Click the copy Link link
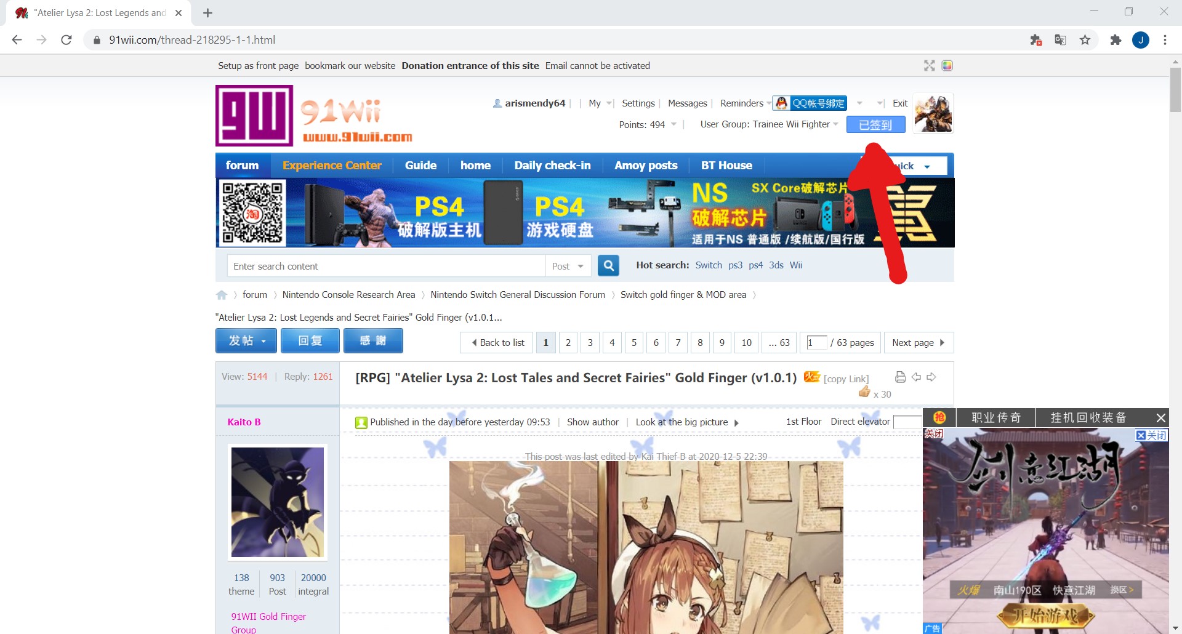Viewport: 1182px width, 634px height. tap(846, 379)
